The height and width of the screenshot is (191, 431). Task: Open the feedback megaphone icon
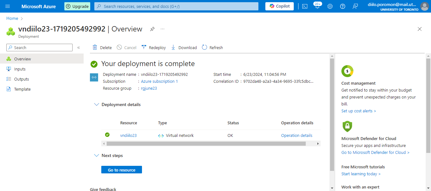pyautogui.click(x=355, y=6)
